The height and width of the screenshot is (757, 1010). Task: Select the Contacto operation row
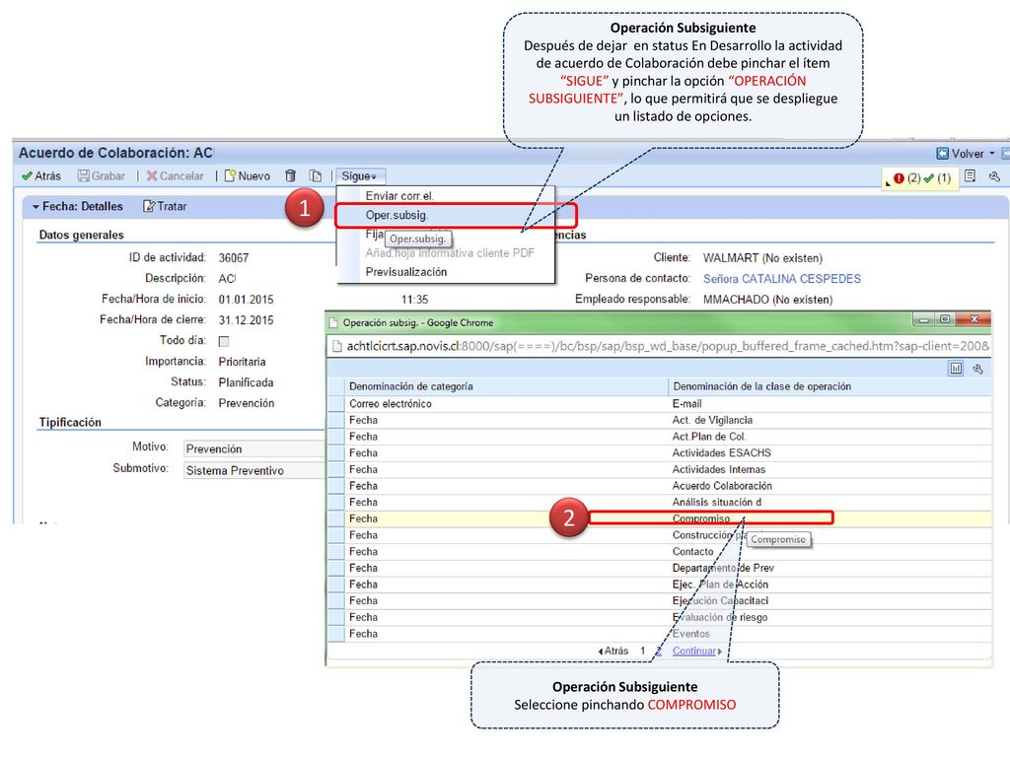pyautogui.click(x=659, y=552)
